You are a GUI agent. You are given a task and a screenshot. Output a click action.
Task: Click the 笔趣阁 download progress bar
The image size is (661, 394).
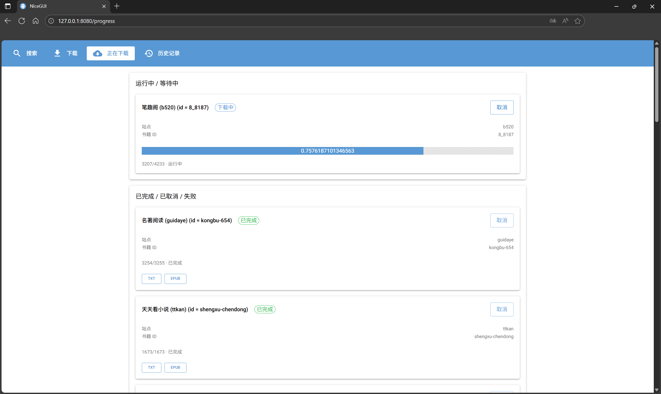pyautogui.click(x=327, y=151)
